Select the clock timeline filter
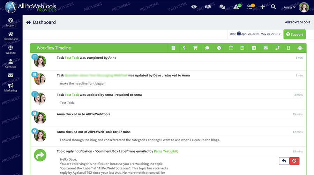Image resolution: width=314 pixels, height=175 pixels. click(x=219, y=48)
